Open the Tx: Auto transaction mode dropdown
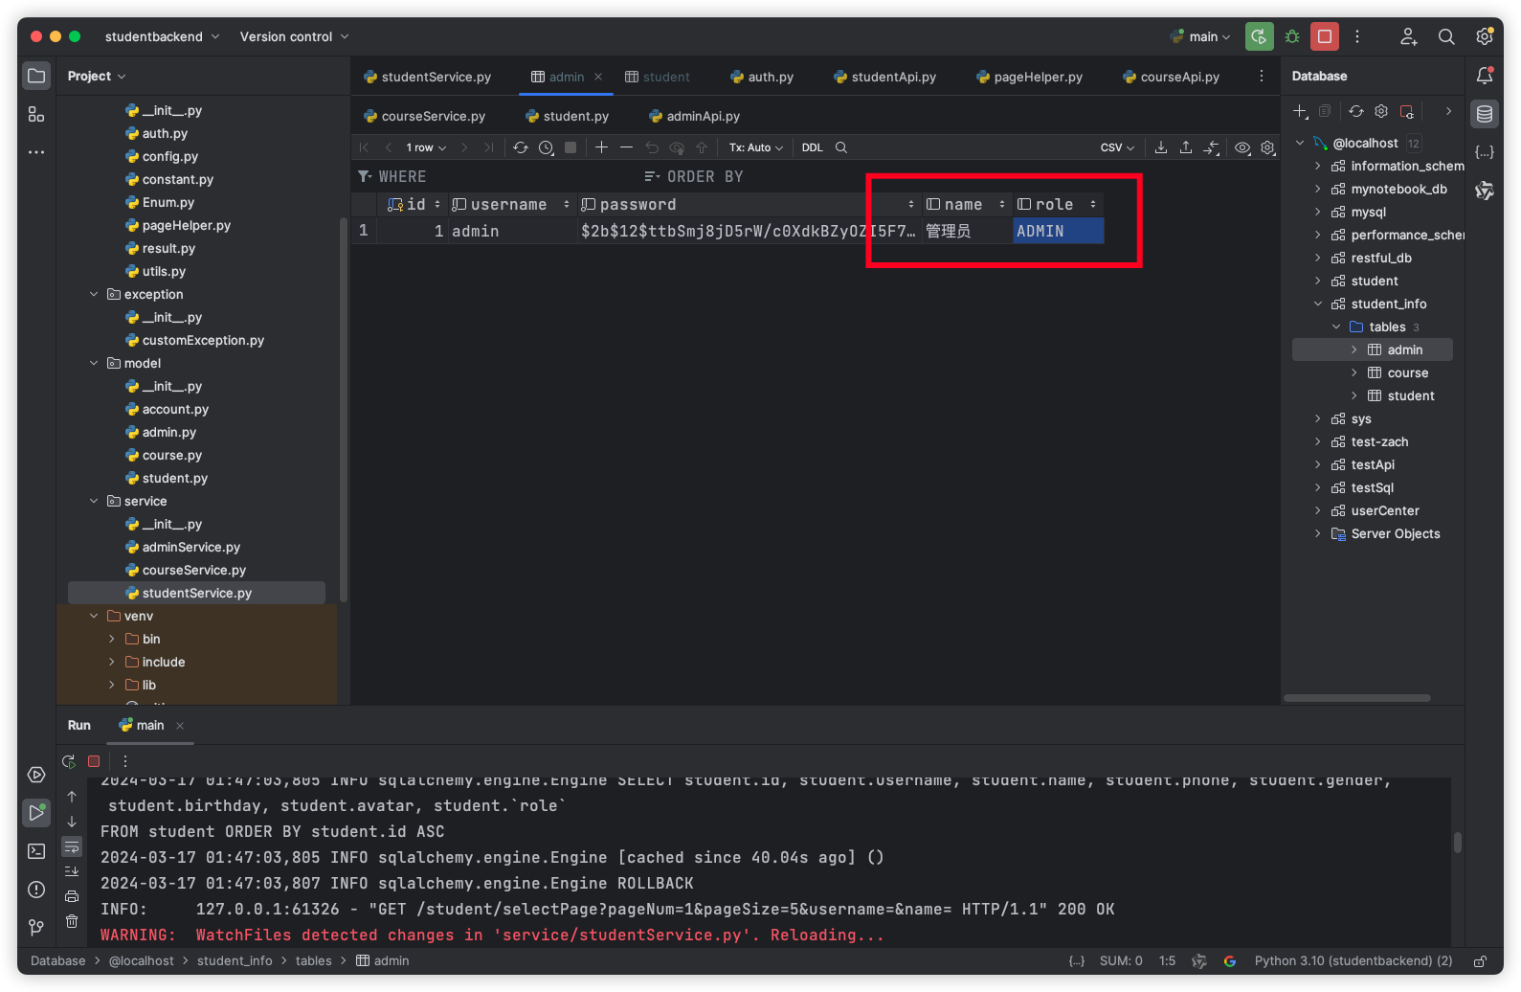The image size is (1521, 992). point(755,147)
